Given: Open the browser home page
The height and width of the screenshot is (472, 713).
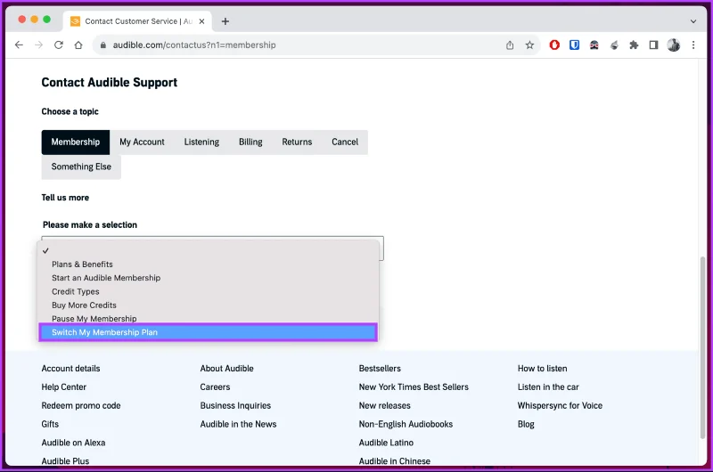Looking at the screenshot, I should (x=78, y=45).
